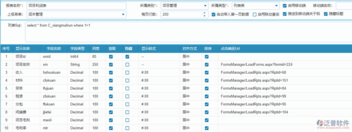Toggle the sort checkbox for 材料 row
The image size is (352, 132).
click(207, 81)
